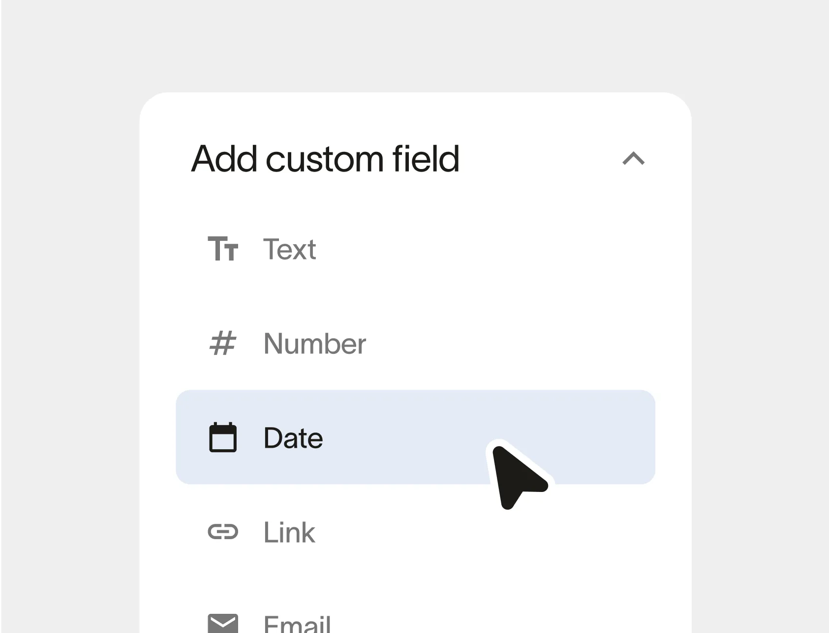Click space between heading and chevron

click(541, 159)
